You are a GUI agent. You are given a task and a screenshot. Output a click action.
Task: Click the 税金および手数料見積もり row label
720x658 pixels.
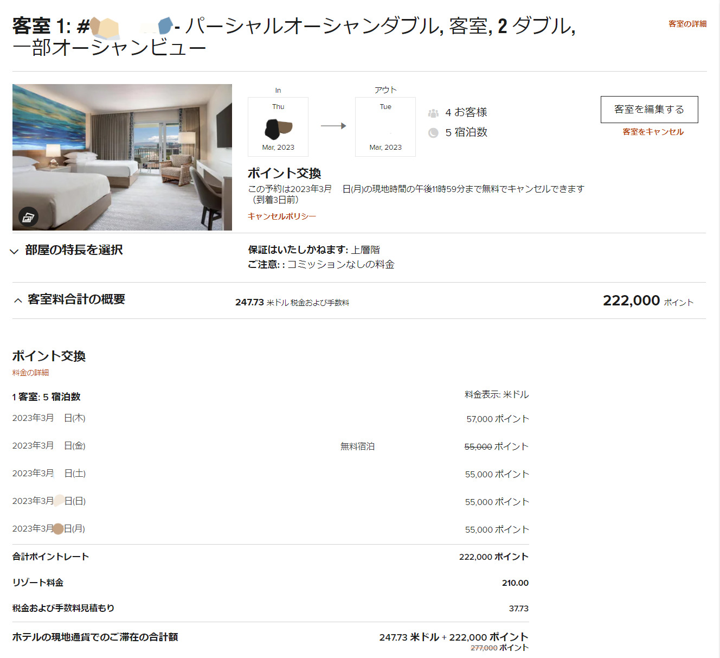click(x=63, y=608)
